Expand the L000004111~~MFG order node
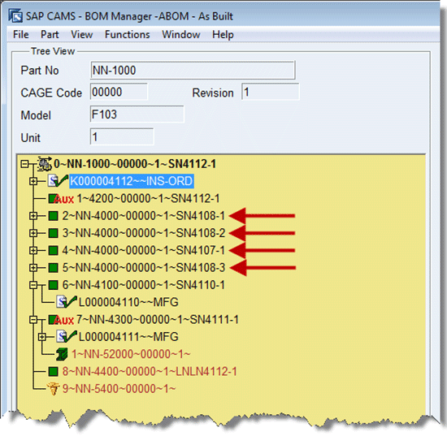The height and width of the screenshot is (436, 447). (x=42, y=337)
